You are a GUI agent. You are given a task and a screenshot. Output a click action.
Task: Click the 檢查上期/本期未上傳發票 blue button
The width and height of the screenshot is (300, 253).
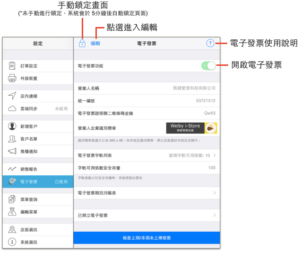(147, 238)
